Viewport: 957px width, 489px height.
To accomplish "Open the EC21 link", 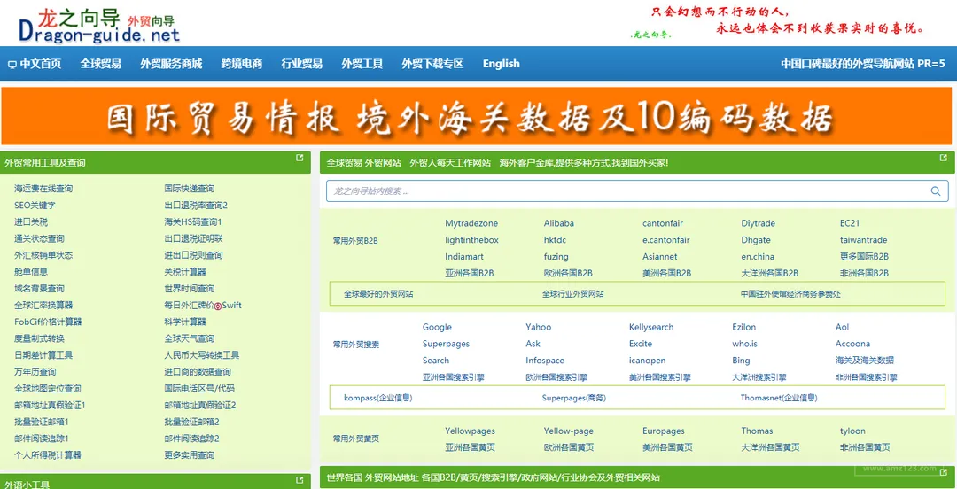I will tap(850, 223).
